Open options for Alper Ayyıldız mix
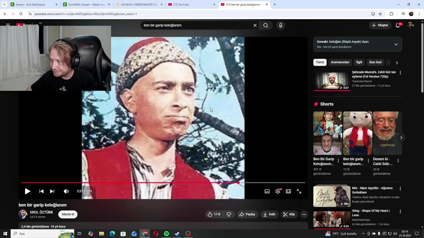 coord(400,189)
